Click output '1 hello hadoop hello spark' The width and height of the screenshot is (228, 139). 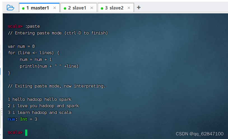[x=40, y=99]
